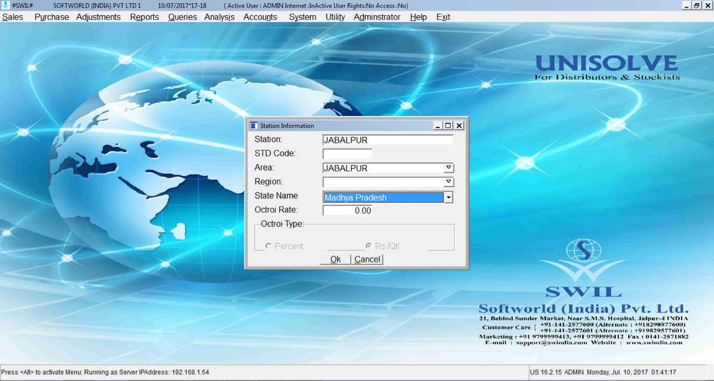The image size is (714, 381).
Task: Click the Cancel button
Action: coord(367,259)
